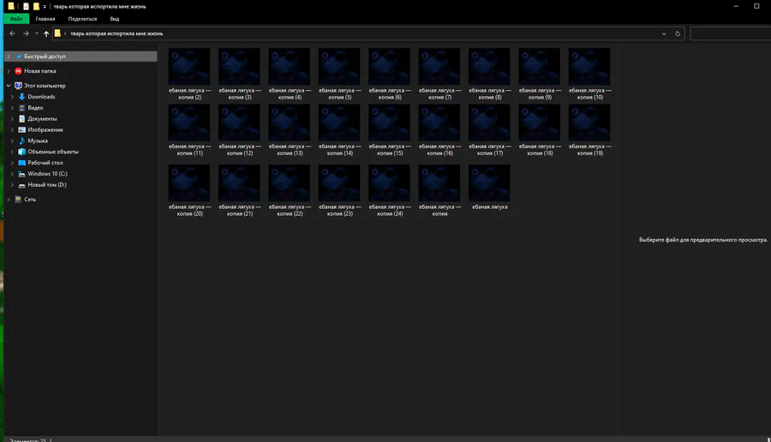Select file ебаная лягуха — копия (5)
The image size is (771, 442).
pyautogui.click(x=339, y=75)
